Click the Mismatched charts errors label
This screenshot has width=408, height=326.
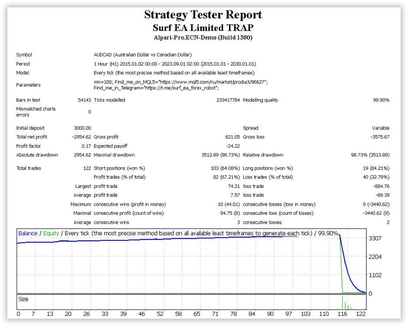click(x=36, y=112)
